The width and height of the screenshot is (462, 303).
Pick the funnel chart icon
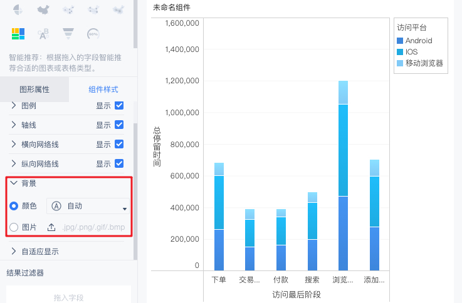[x=68, y=34]
